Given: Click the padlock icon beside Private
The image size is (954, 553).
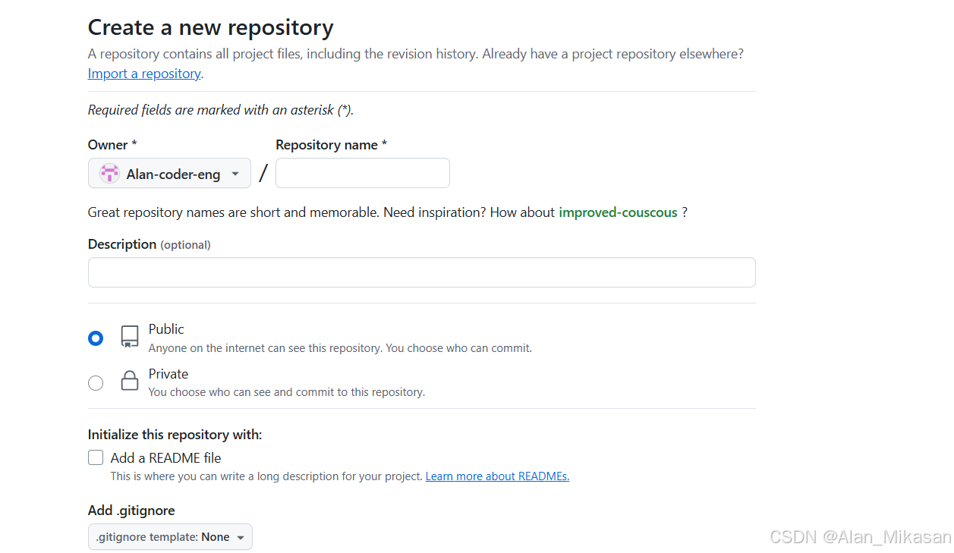Looking at the screenshot, I should point(129,382).
